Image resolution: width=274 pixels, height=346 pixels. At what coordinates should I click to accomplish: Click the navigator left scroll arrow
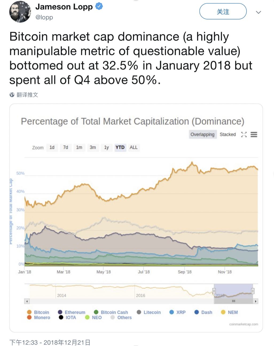point(27,301)
